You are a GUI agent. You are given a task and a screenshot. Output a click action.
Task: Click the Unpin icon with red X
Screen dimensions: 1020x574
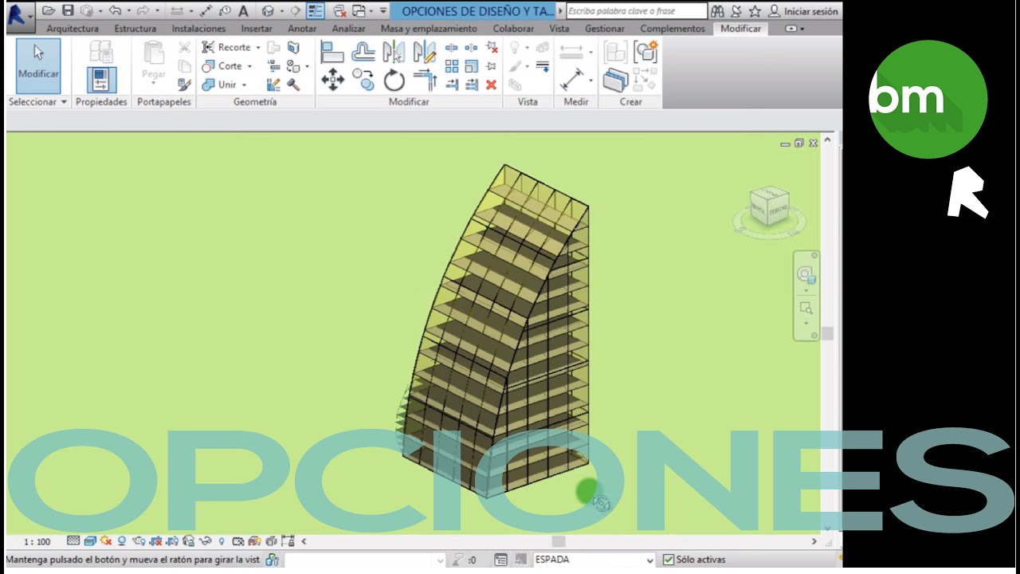pos(491,48)
